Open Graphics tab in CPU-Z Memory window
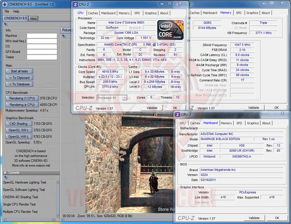The height and width of the screenshot is (224, 291). coord(252,13)
